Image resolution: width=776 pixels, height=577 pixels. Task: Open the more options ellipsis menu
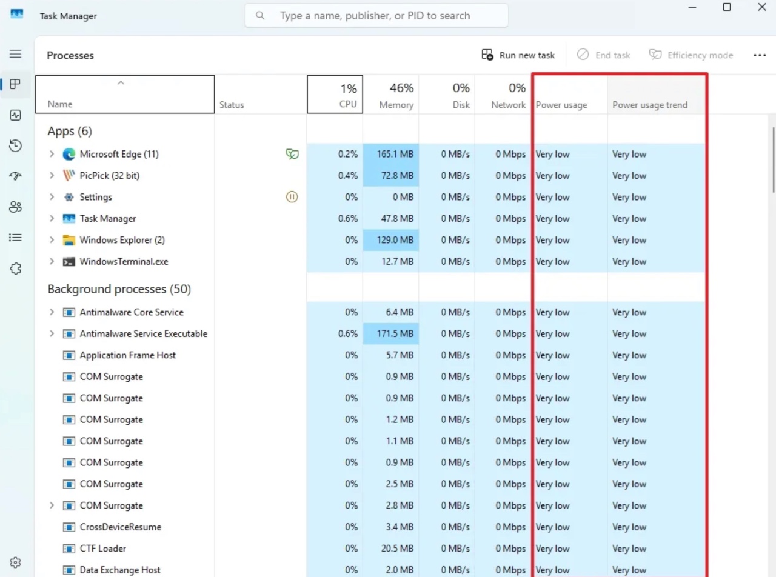pos(760,55)
